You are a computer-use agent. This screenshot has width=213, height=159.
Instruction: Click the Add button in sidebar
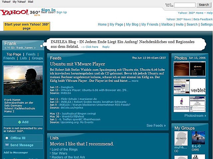click(23, 122)
